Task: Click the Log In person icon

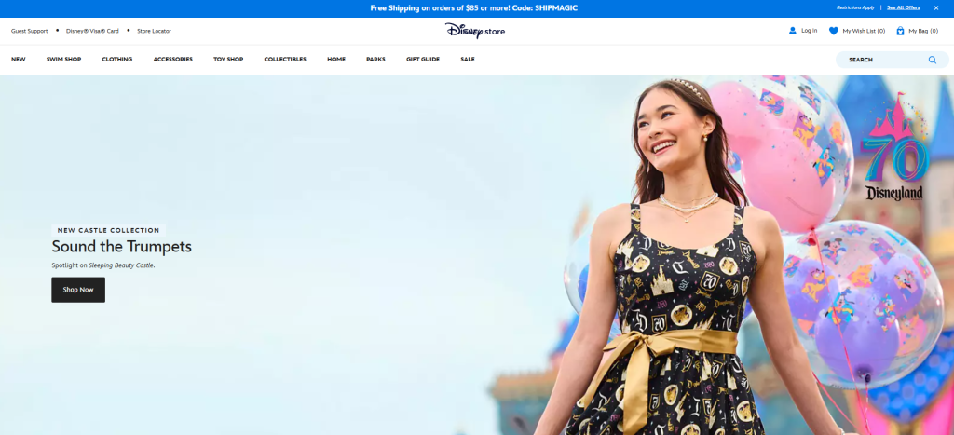Action: [792, 31]
